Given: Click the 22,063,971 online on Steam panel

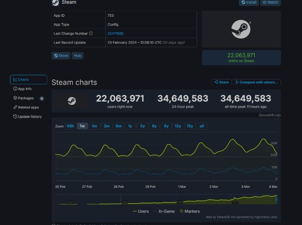Looking at the screenshot, I should pos(241,58).
